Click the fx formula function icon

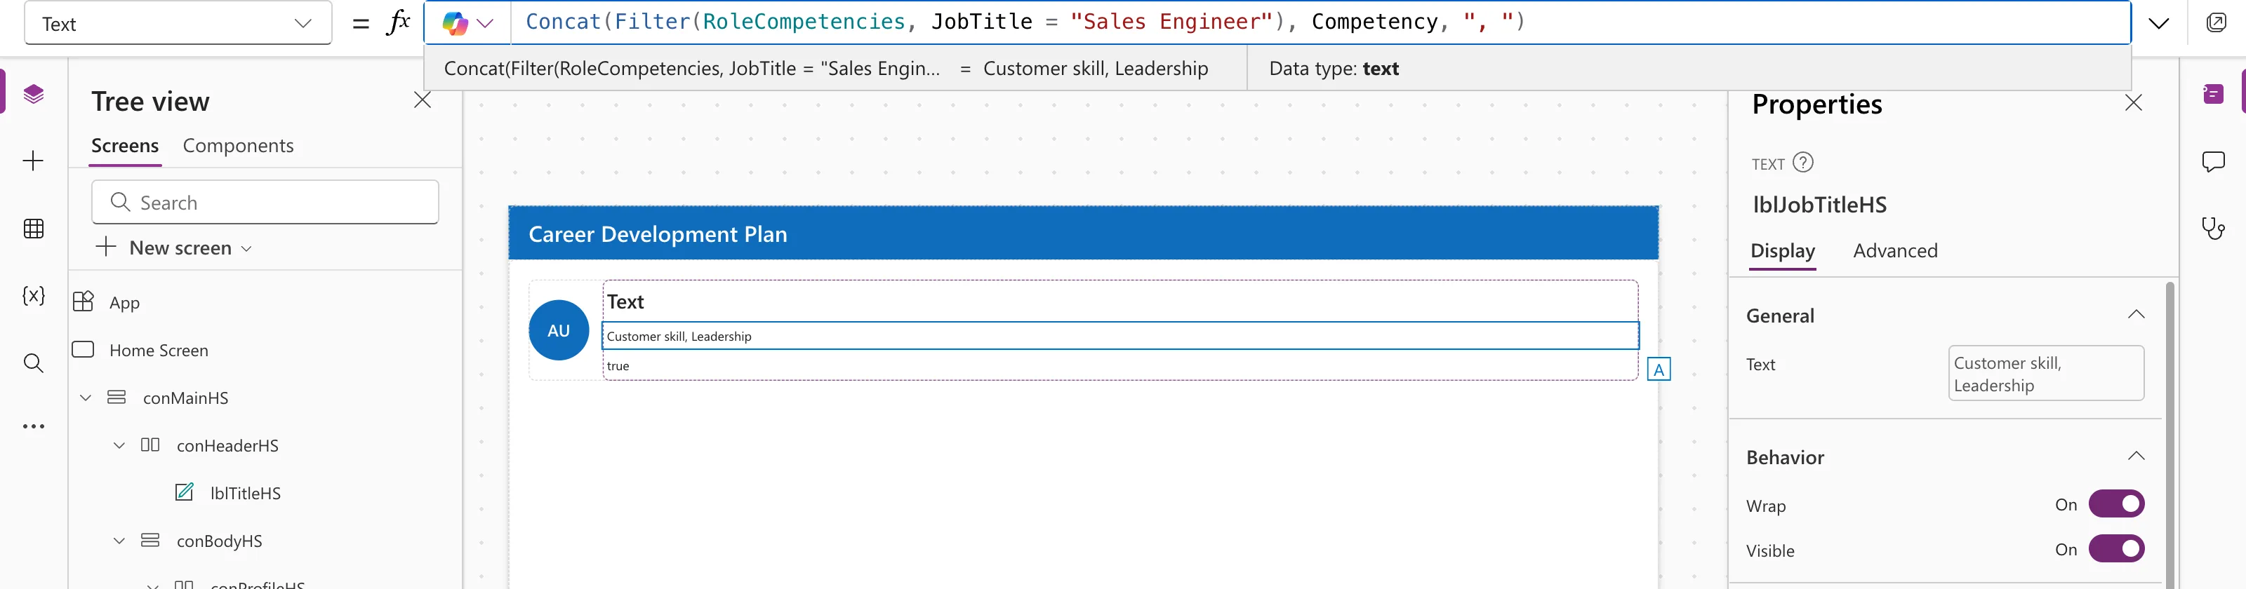[x=399, y=22]
